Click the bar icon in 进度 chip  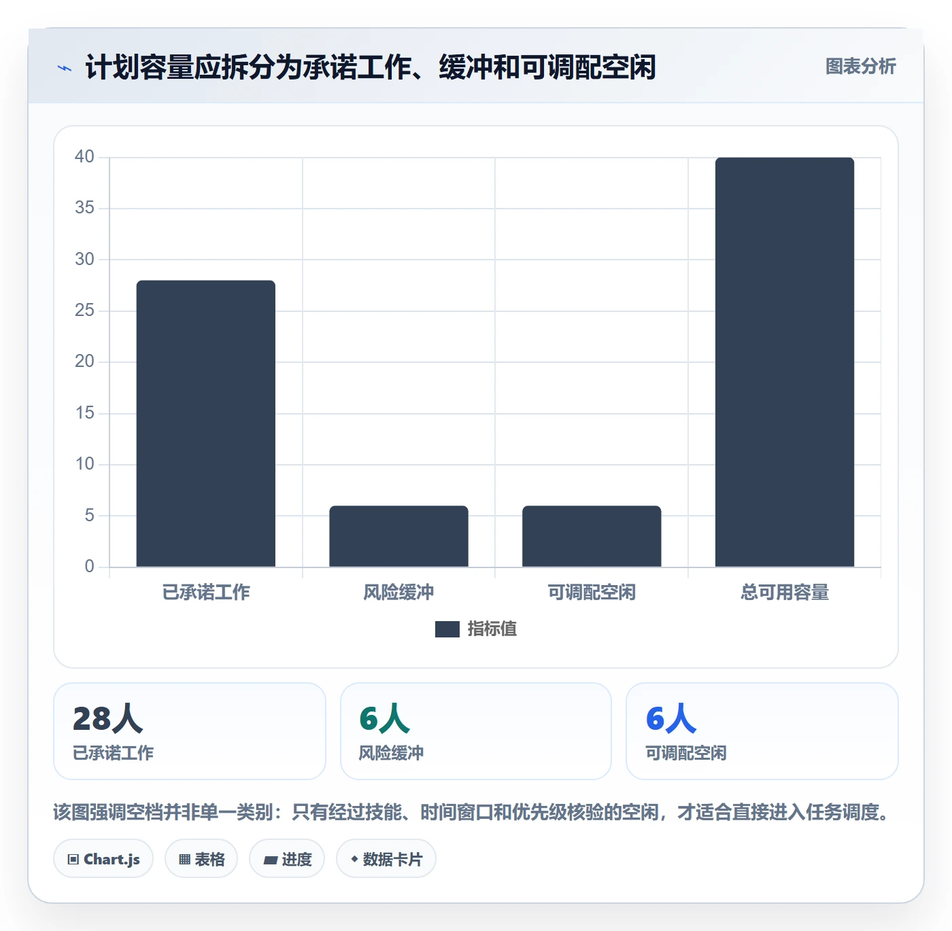[x=270, y=860]
